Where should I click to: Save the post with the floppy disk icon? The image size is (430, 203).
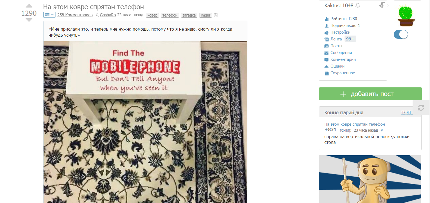point(216,15)
